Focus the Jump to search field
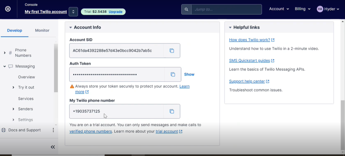The width and height of the screenshot is (345, 156). (226, 9)
